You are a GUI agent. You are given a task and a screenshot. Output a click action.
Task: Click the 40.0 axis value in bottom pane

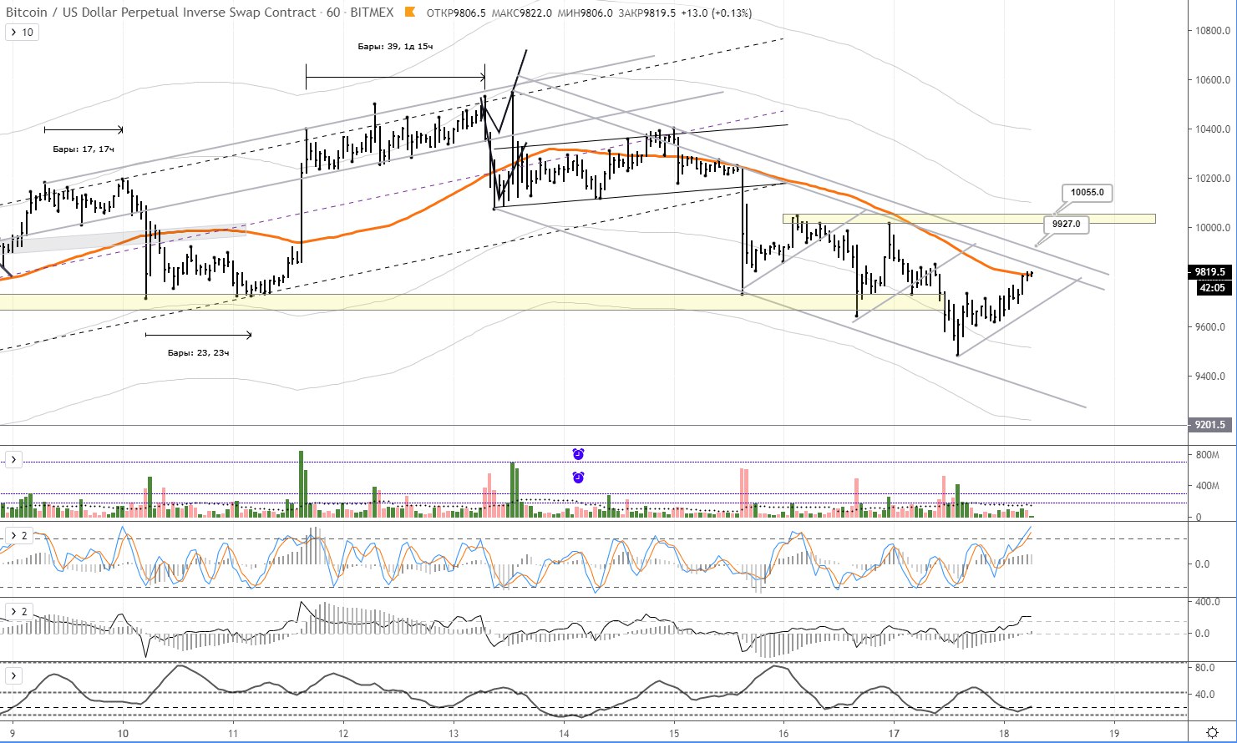tap(1205, 695)
